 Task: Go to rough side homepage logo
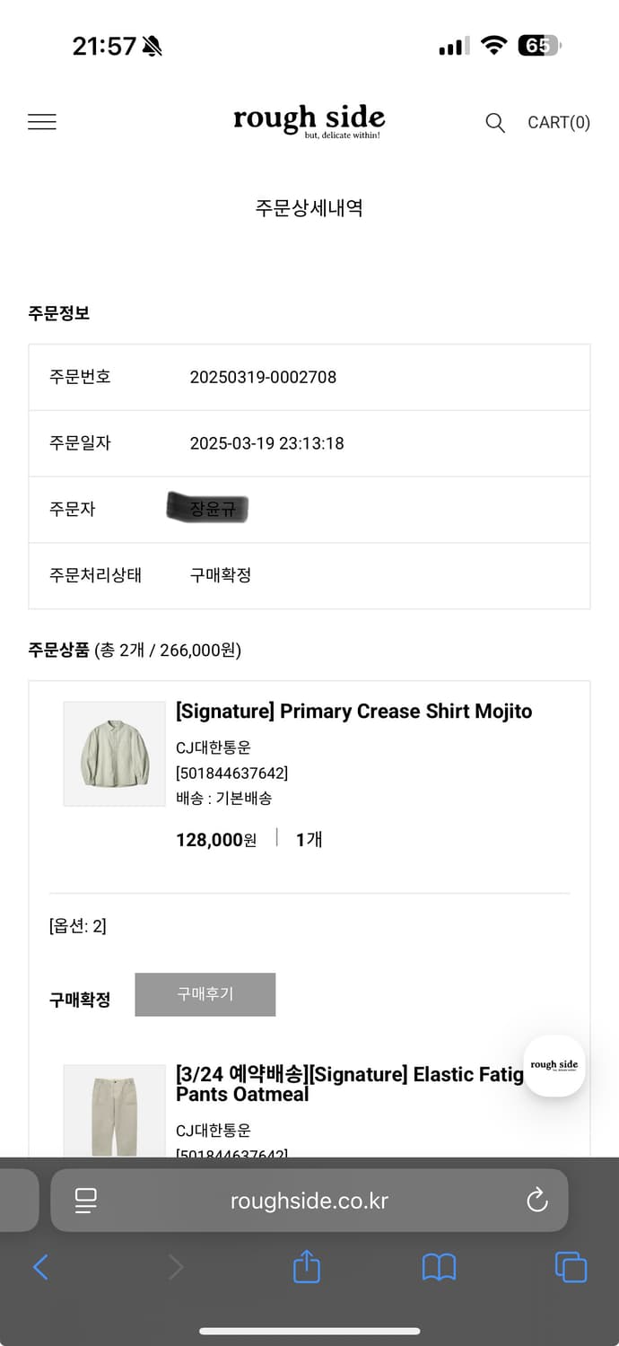click(x=309, y=120)
